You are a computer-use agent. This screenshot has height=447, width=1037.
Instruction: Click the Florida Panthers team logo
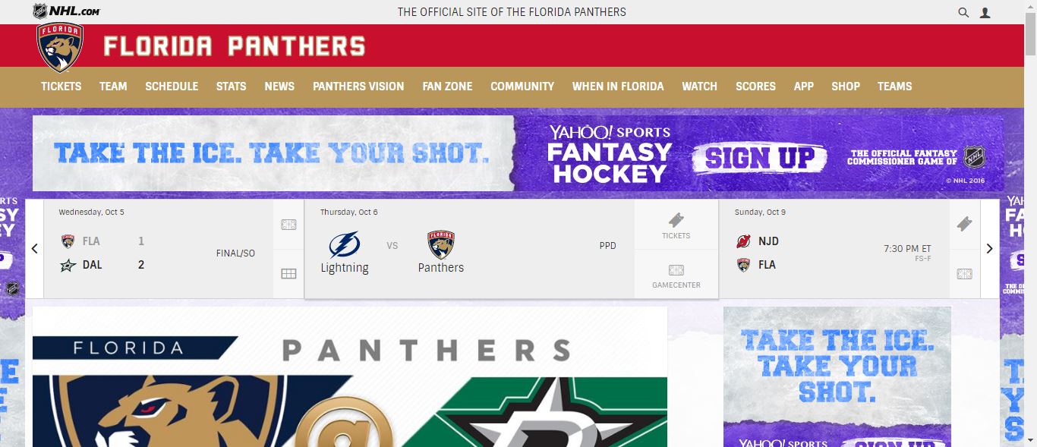coord(60,47)
